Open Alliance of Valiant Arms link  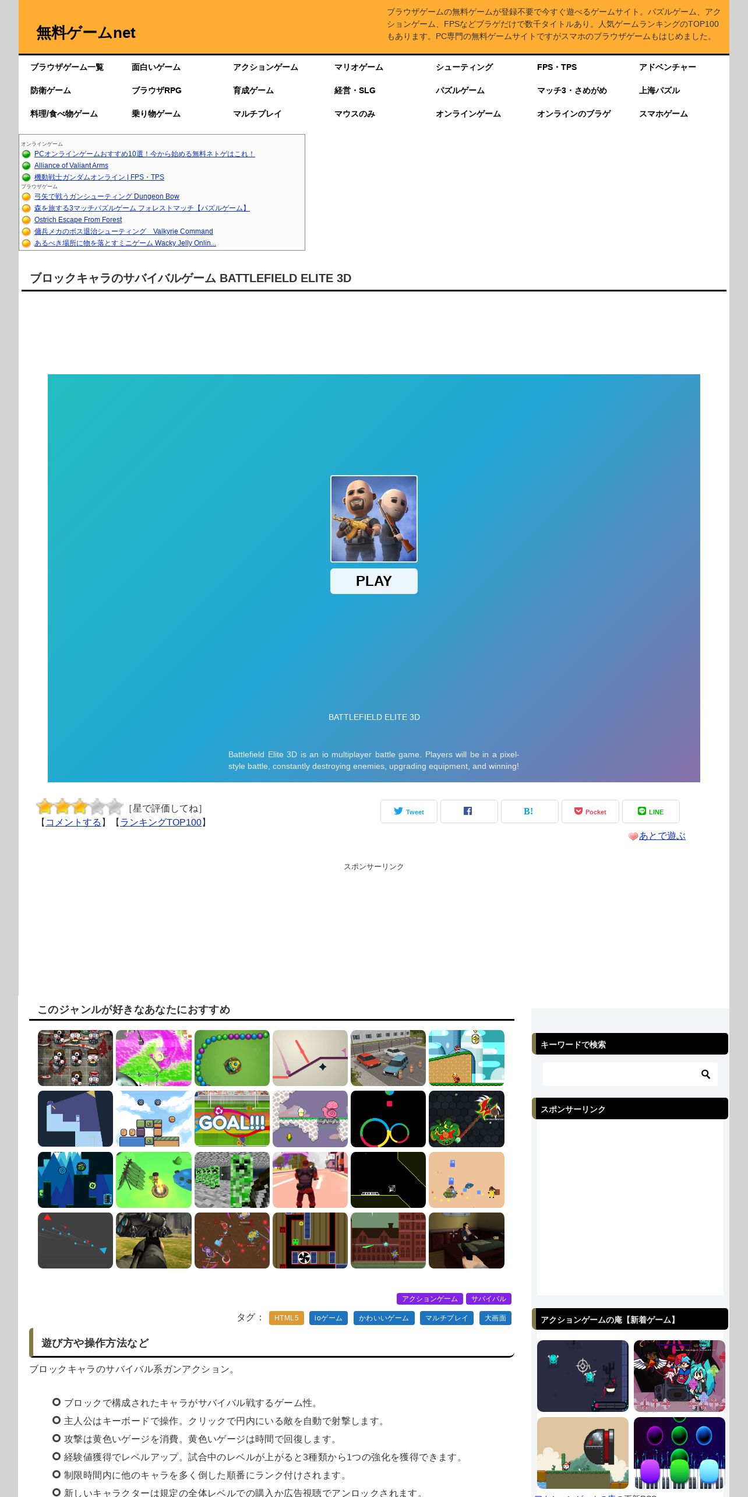point(71,166)
